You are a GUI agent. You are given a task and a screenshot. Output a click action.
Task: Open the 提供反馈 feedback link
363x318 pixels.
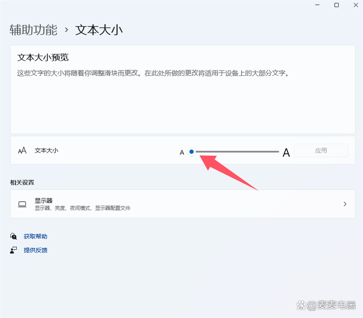[35, 250]
